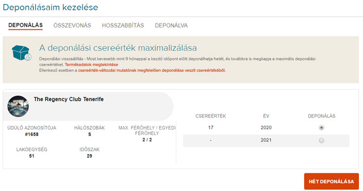Click the HÉT DEPONÁLÁSA button
Image resolution: width=363 pixels, height=191 pixels.
331,181
